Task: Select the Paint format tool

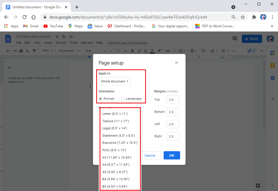Action: [34, 51]
